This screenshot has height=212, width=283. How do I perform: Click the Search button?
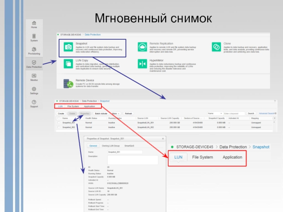coord(251,113)
